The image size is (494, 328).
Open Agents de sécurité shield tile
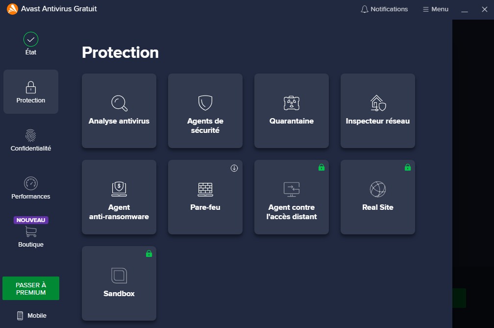click(x=205, y=111)
